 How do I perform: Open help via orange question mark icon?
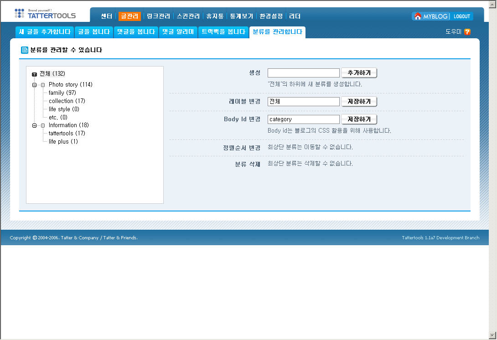[x=467, y=32]
